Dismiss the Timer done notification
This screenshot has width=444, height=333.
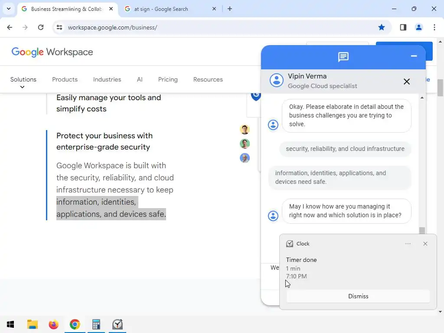[x=358, y=296]
